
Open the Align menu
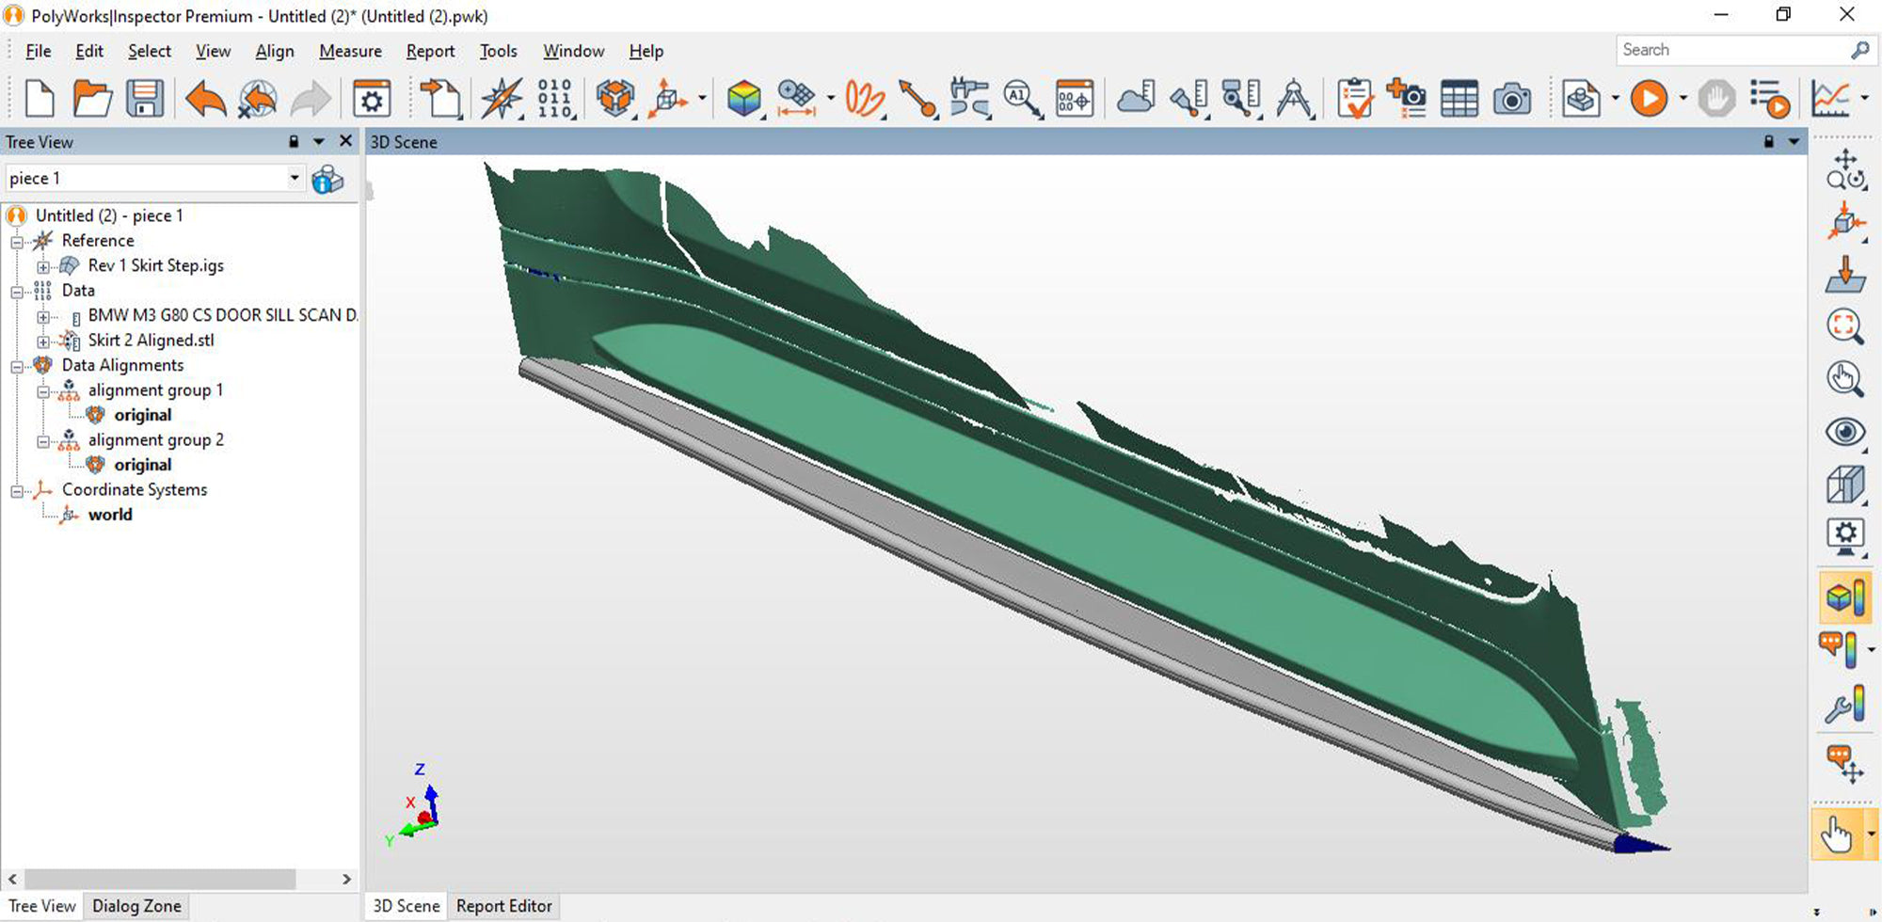pyautogui.click(x=275, y=51)
